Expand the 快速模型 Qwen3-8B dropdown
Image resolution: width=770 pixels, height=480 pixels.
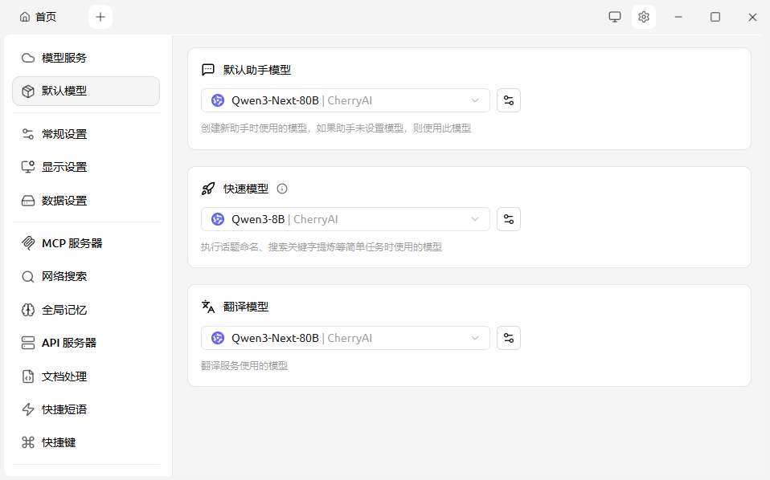345,219
